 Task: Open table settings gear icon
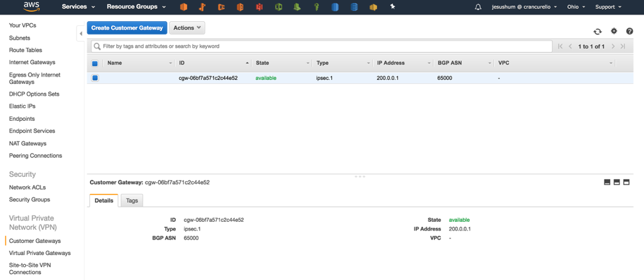pos(614,31)
